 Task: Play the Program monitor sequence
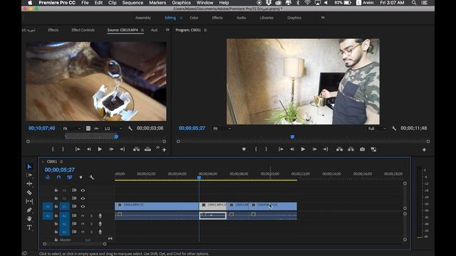click(x=303, y=149)
